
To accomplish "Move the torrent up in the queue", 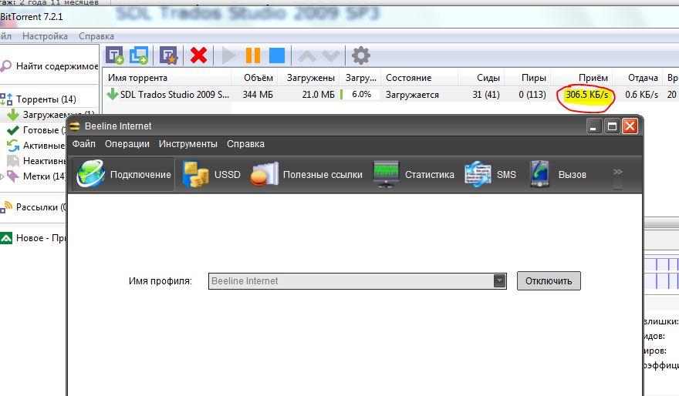I will 307,55.
